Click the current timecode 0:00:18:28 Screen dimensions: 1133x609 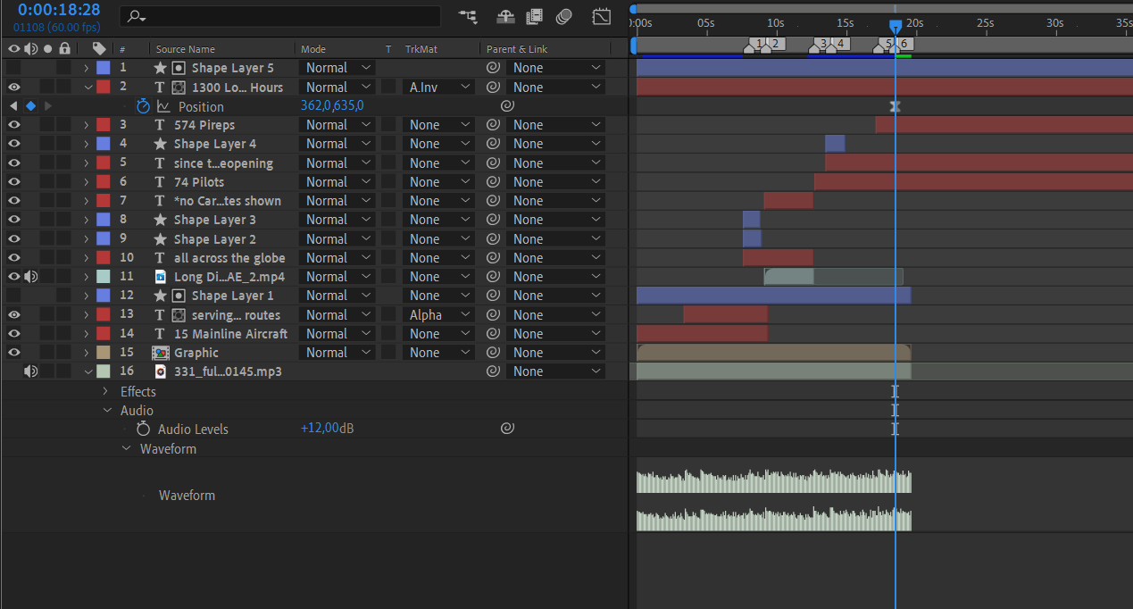pyautogui.click(x=59, y=10)
